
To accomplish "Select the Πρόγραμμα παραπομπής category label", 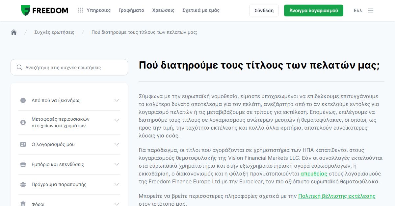I will pyautogui.click(x=59, y=184).
